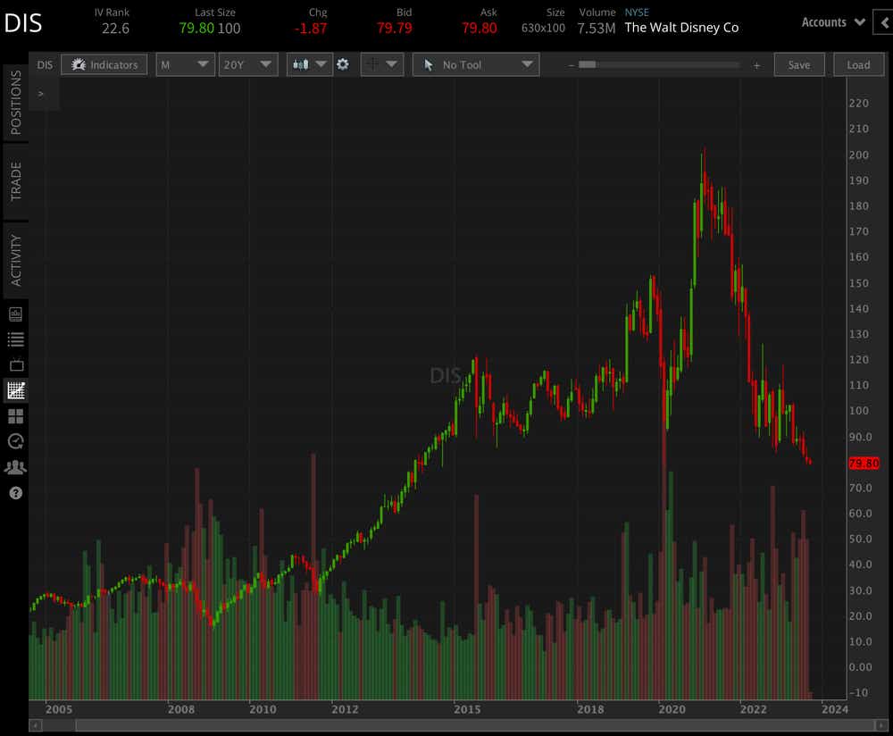Select the chart view sidebar icon
893x736 pixels.
[x=16, y=390]
